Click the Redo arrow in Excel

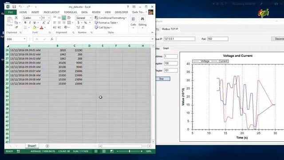(x=28, y=7)
